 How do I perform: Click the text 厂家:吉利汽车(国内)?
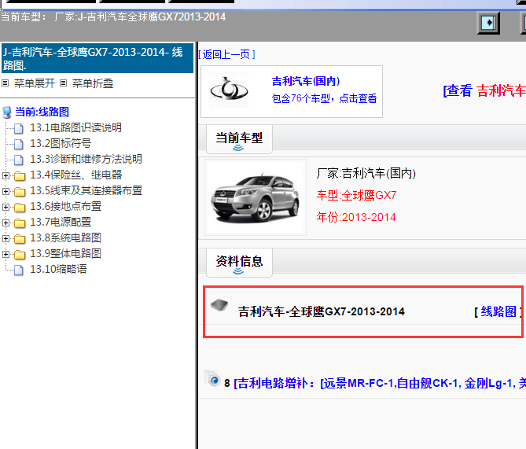(x=366, y=174)
